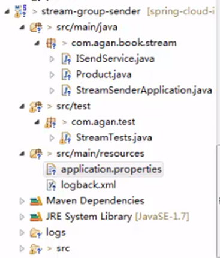Select Product.java file name
The image size is (220, 258).
click(104, 75)
